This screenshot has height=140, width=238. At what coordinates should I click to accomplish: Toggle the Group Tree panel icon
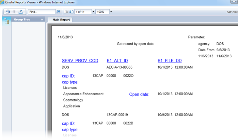tap(6, 21)
